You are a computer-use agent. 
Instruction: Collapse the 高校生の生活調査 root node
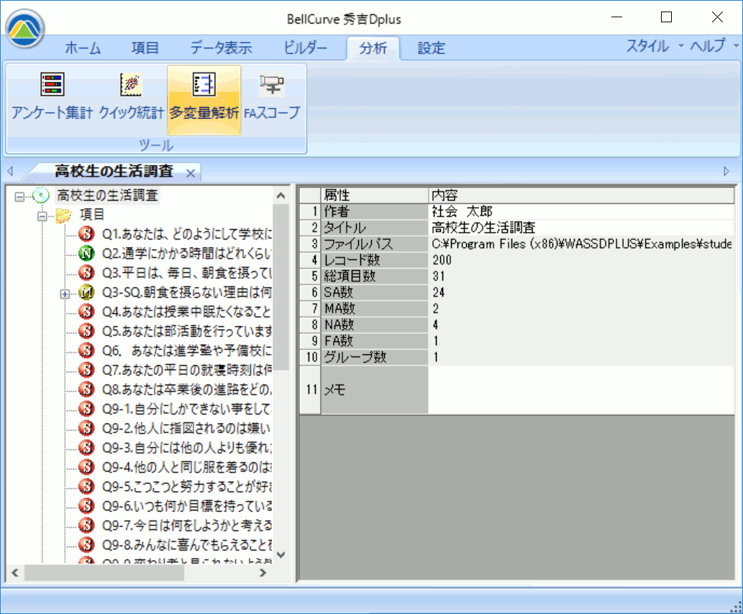(x=19, y=197)
